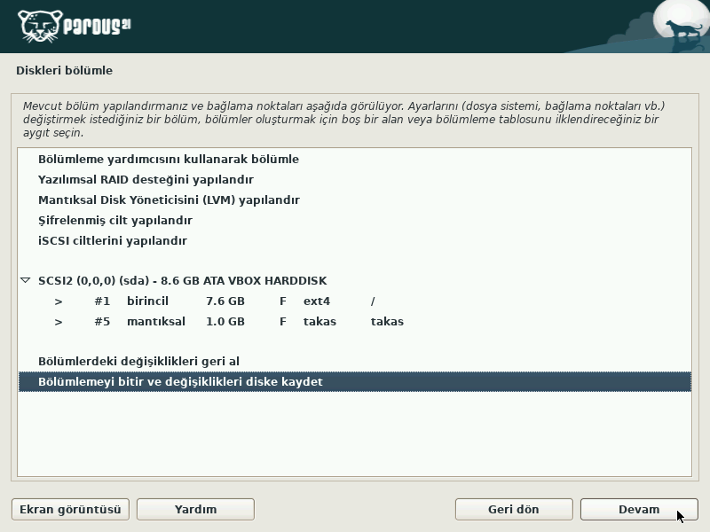Select 'Bölümleme yardımcısını kullanarak bölümle' option
The height and width of the screenshot is (532, 710).
coord(354,160)
